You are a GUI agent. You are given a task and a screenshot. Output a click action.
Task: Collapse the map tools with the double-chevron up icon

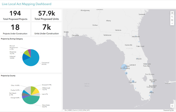172,13
